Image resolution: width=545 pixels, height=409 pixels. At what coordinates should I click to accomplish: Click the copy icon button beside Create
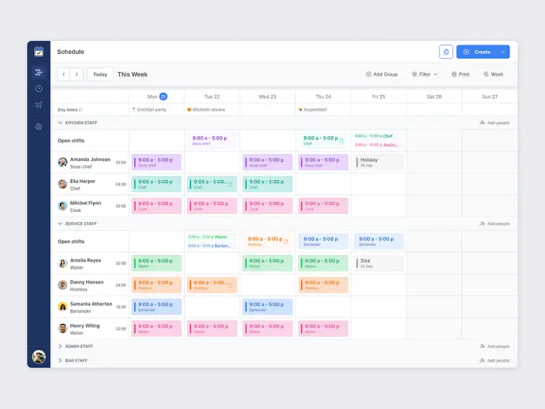(446, 52)
